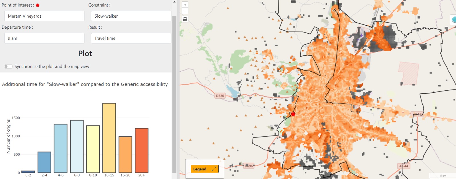The width and height of the screenshot is (456, 179).
Task: Select the 10-15 bar in chart
Action: [109, 138]
